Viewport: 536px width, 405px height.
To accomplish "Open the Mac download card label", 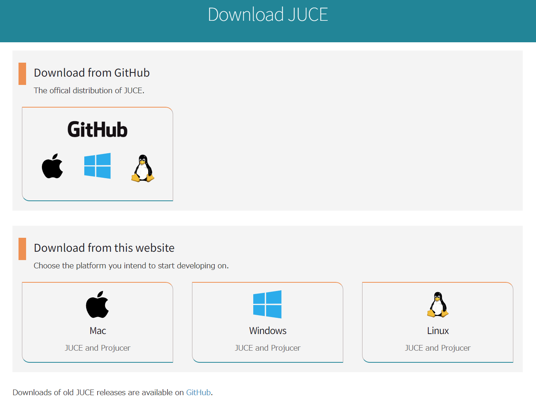I will (x=98, y=331).
